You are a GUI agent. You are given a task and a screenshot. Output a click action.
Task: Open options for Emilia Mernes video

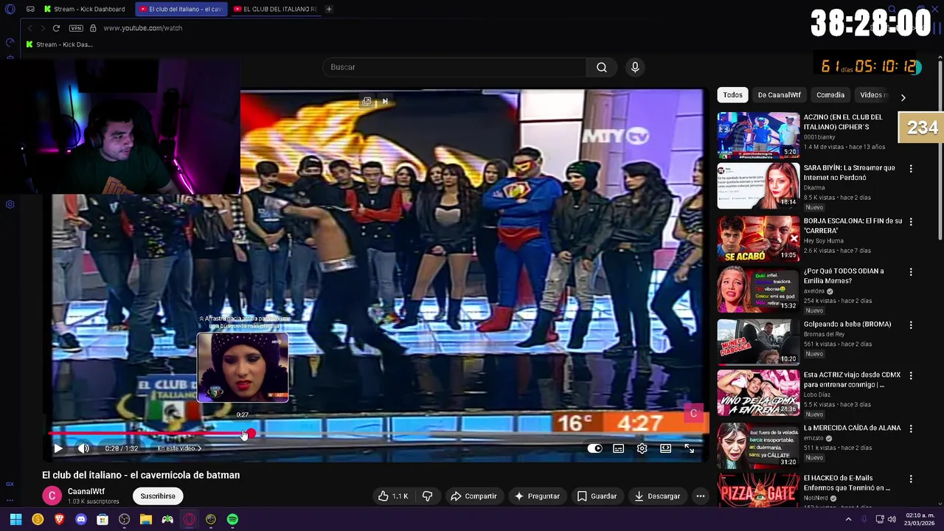[x=911, y=272]
